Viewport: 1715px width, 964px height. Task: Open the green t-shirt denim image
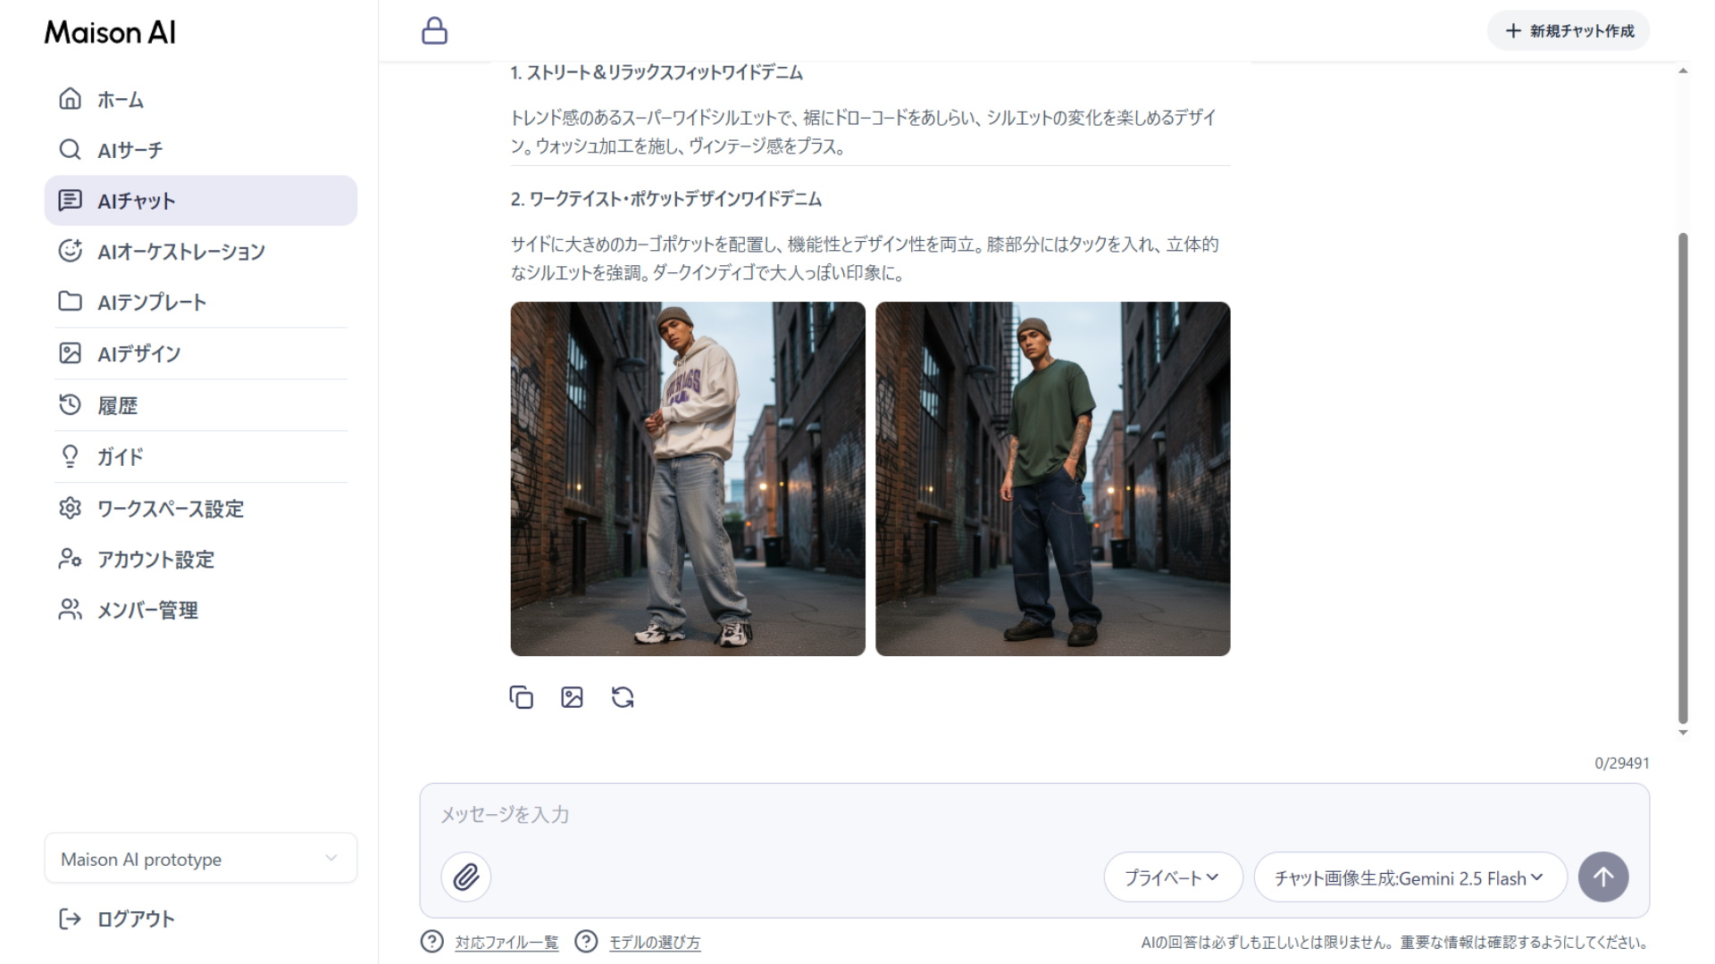1052,478
